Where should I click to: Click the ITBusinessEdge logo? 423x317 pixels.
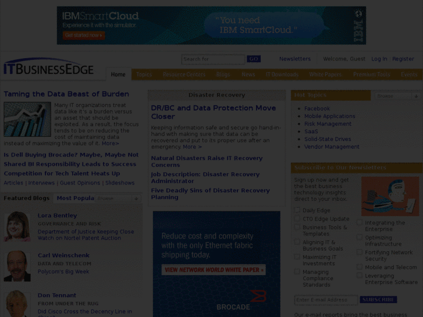coord(48,66)
